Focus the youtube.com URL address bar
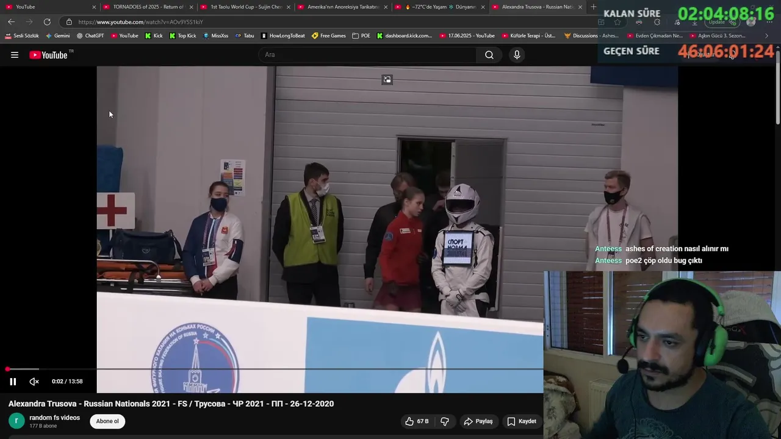781x439 pixels. pos(329,22)
